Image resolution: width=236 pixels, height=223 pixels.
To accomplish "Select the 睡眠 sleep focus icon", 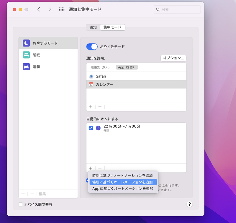I will tap(26, 55).
